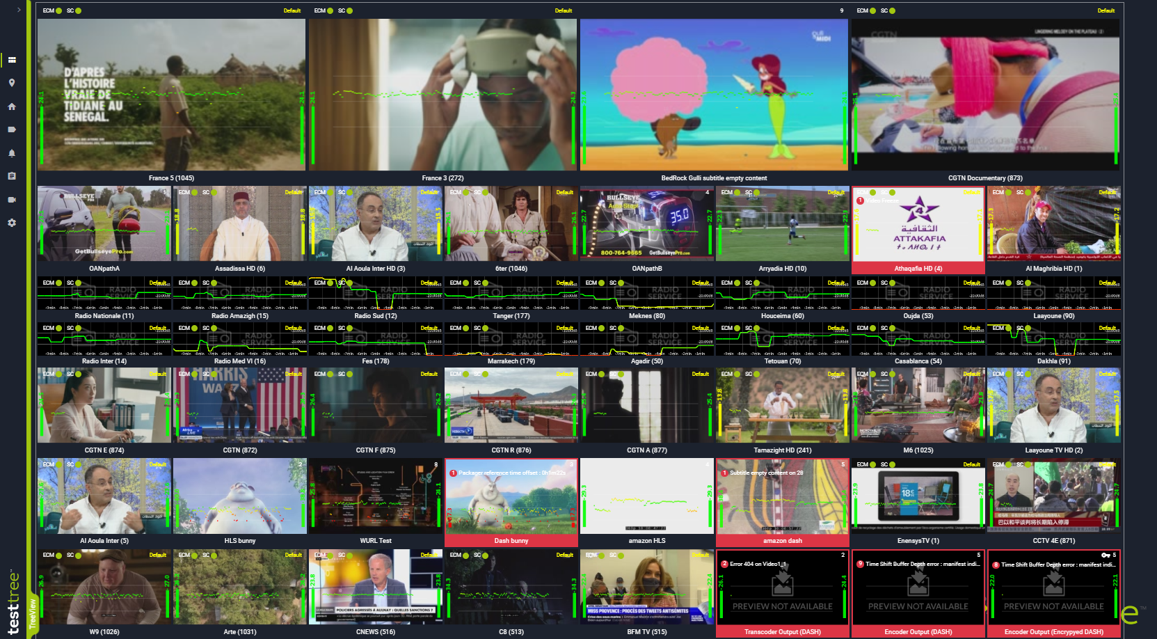
Task: Open the map location view icon
Action: coord(12,83)
